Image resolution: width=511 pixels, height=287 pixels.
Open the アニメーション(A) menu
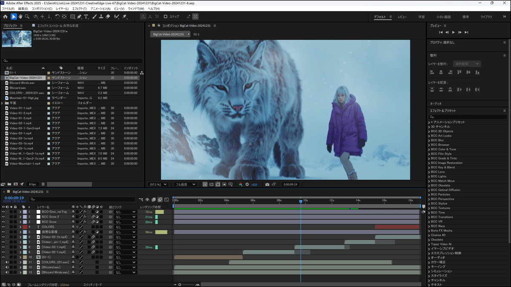point(100,9)
